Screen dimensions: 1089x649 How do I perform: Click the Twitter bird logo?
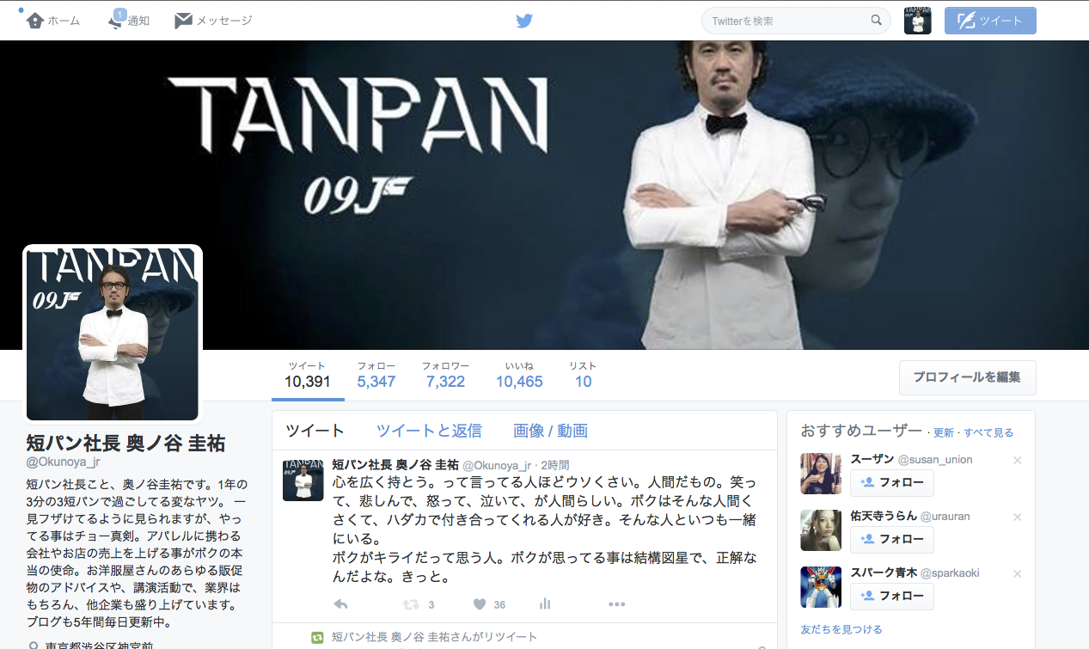point(524,20)
